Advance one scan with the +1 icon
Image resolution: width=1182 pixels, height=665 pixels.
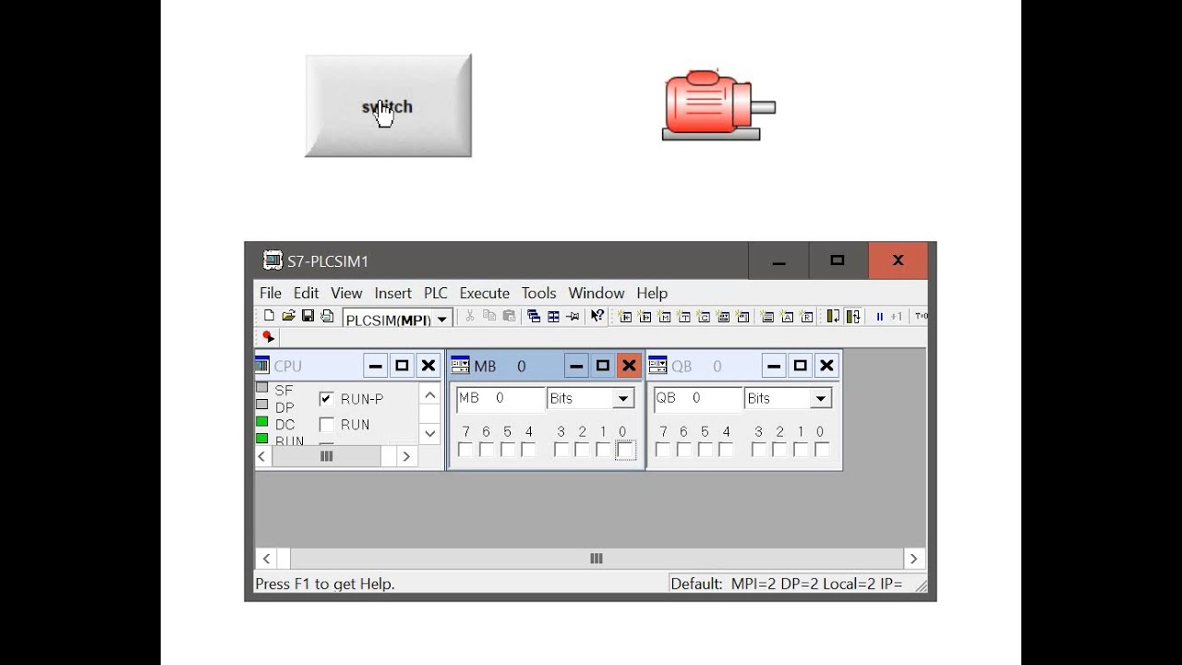coord(896,317)
